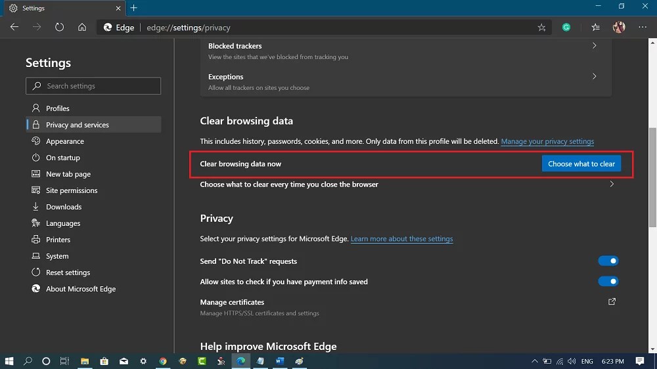
Task: Select Privacy and services in sidebar
Action: [x=93, y=124]
